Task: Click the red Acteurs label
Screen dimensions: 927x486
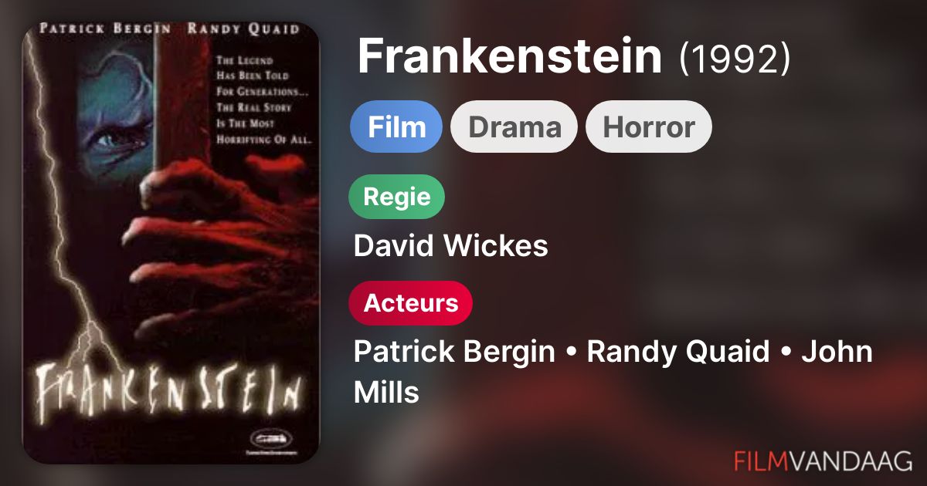Action: point(411,303)
